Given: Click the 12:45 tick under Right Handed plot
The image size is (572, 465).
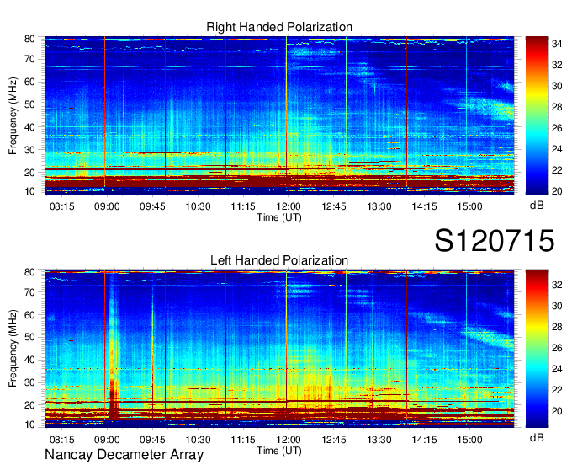Looking at the screenshot, I should coord(334,206).
